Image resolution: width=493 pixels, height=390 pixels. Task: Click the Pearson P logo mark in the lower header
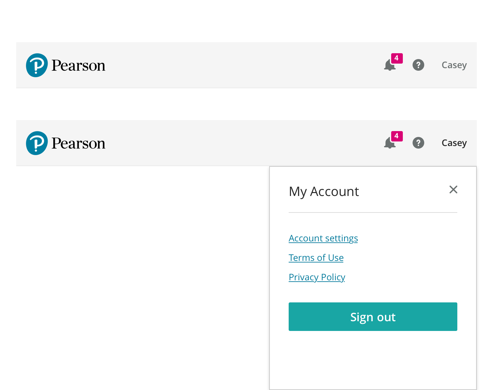click(x=37, y=143)
